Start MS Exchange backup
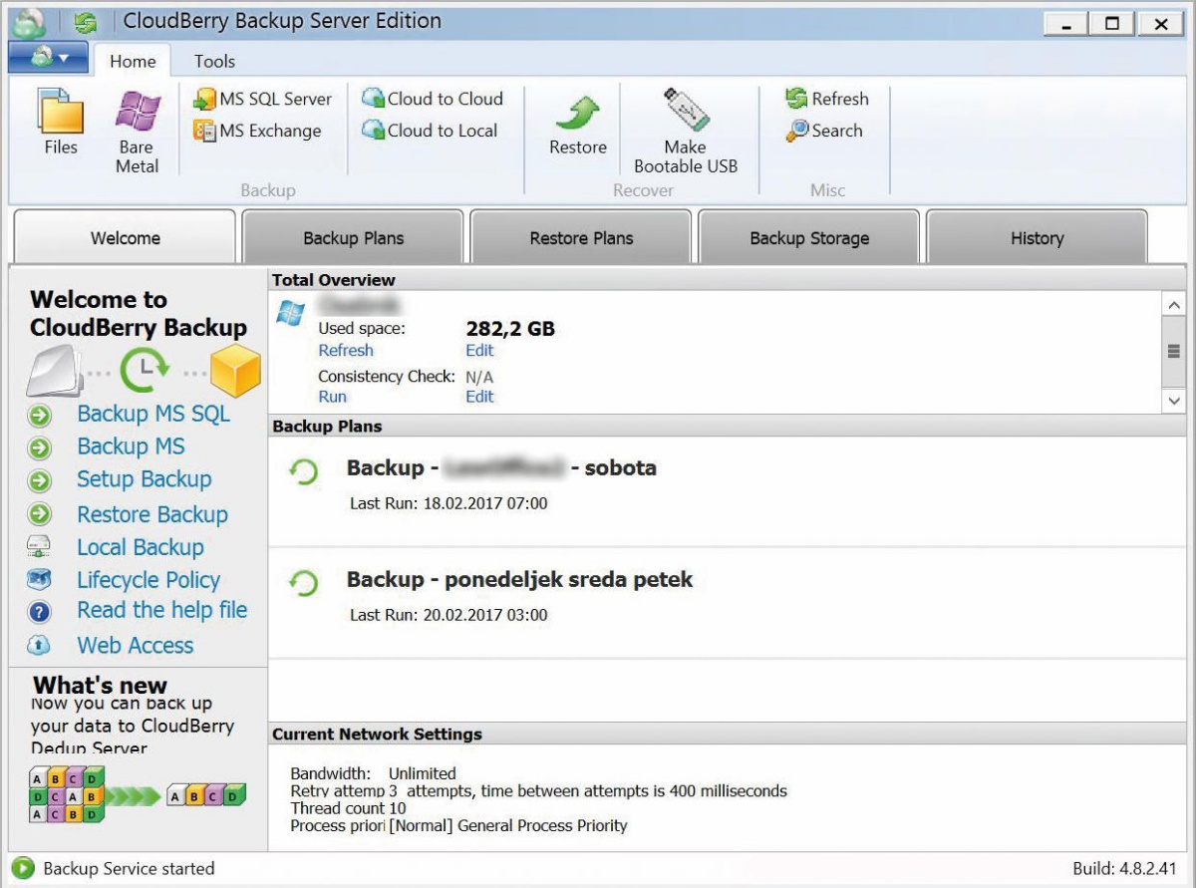This screenshot has width=1196, height=888. pos(258,131)
